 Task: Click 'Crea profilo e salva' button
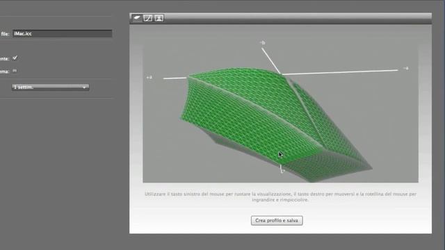pos(277,221)
